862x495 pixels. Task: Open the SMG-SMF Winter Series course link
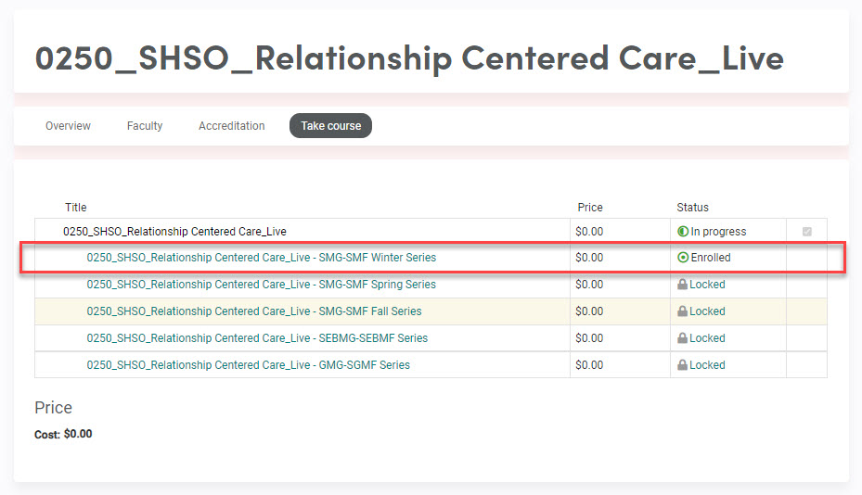click(261, 258)
